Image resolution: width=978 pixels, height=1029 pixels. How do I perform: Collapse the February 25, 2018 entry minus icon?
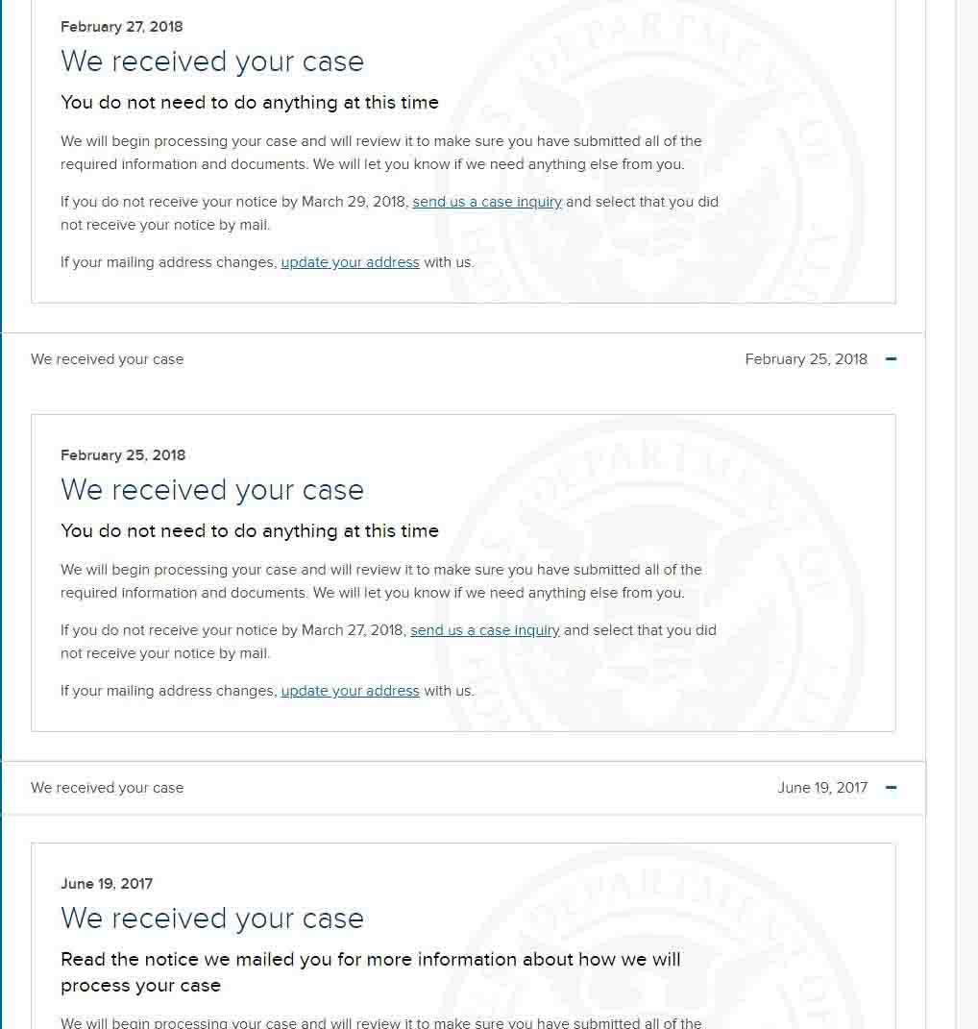pyautogui.click(x=891, y=359)
